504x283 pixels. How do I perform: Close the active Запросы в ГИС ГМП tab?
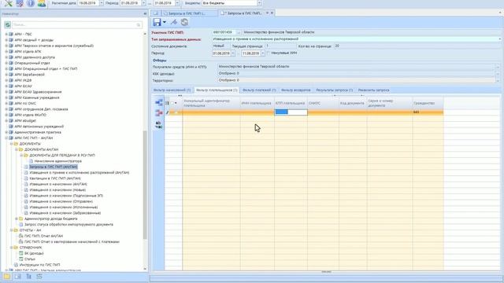(x=272, y=13)
